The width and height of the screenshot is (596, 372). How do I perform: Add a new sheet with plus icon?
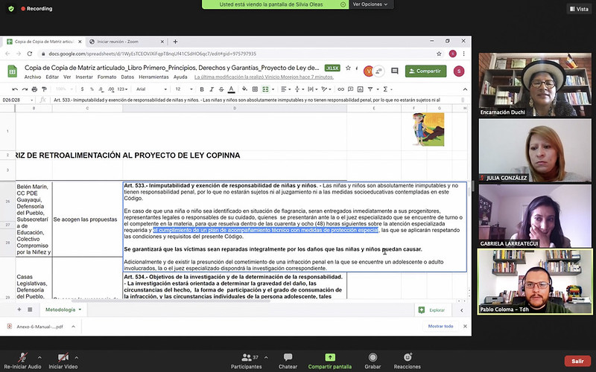click(19, 310)
